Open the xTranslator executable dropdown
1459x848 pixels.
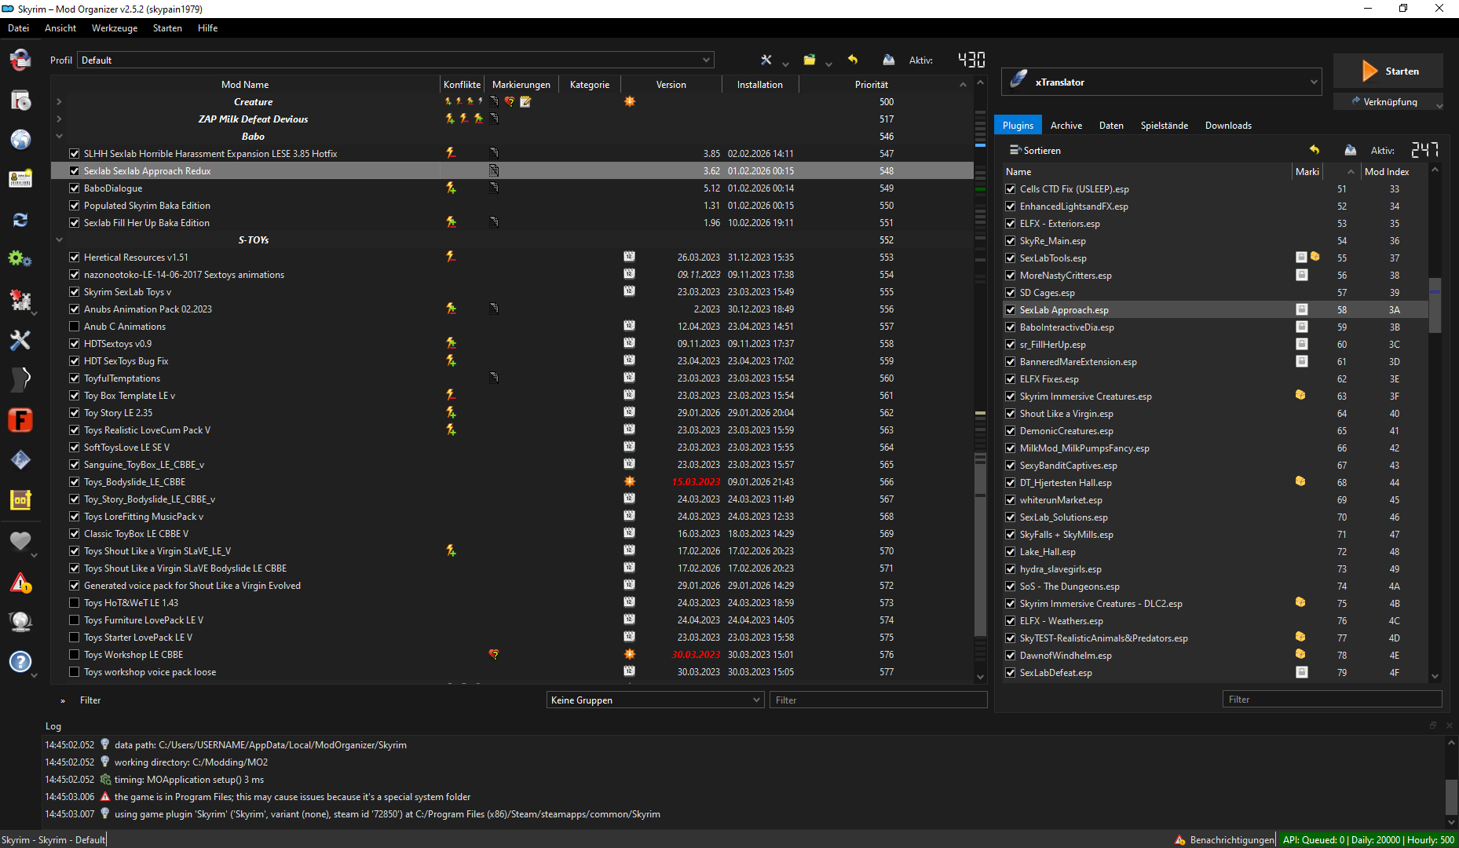click(x=1161, y=82)
